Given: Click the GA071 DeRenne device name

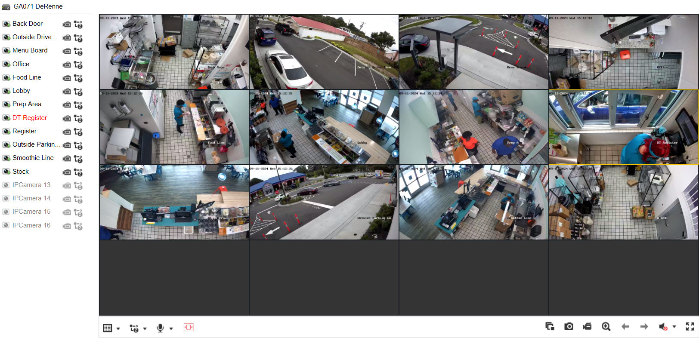Looking at the screenshot, I should pyautogui.click(x=38, y=6).
